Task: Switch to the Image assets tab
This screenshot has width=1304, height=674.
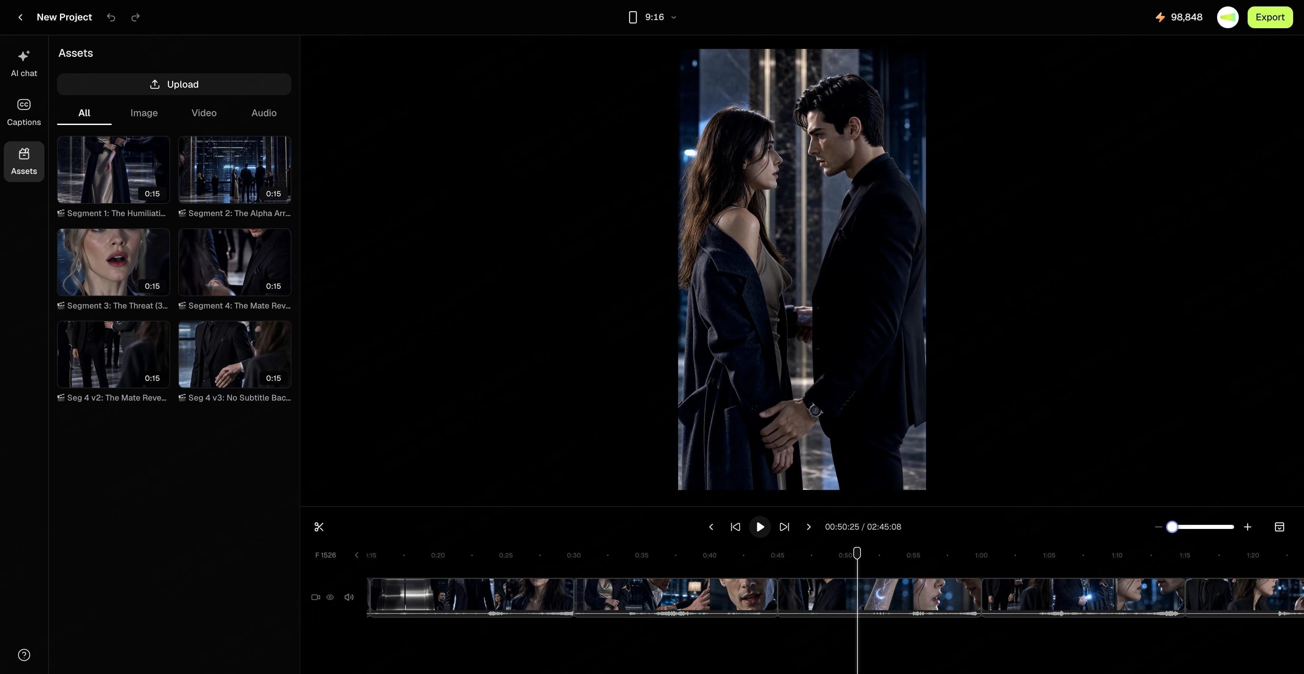Action: tap(144, 113)
